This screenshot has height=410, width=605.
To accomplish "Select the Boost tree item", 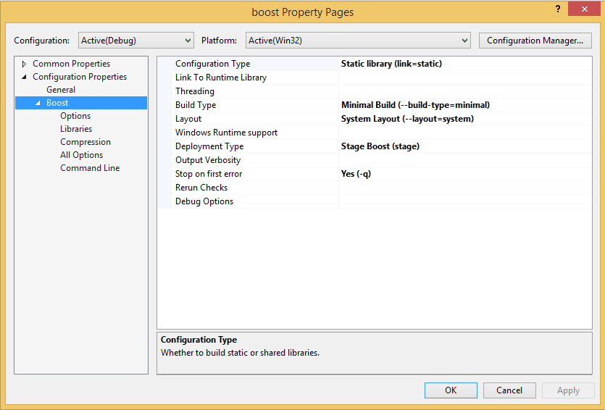I will tap(57, 103).
